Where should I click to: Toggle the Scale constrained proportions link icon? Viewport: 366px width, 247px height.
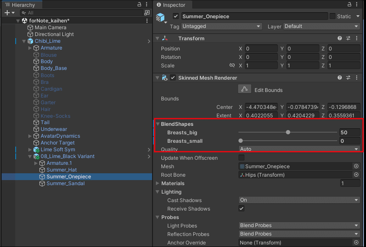point(232,65)
